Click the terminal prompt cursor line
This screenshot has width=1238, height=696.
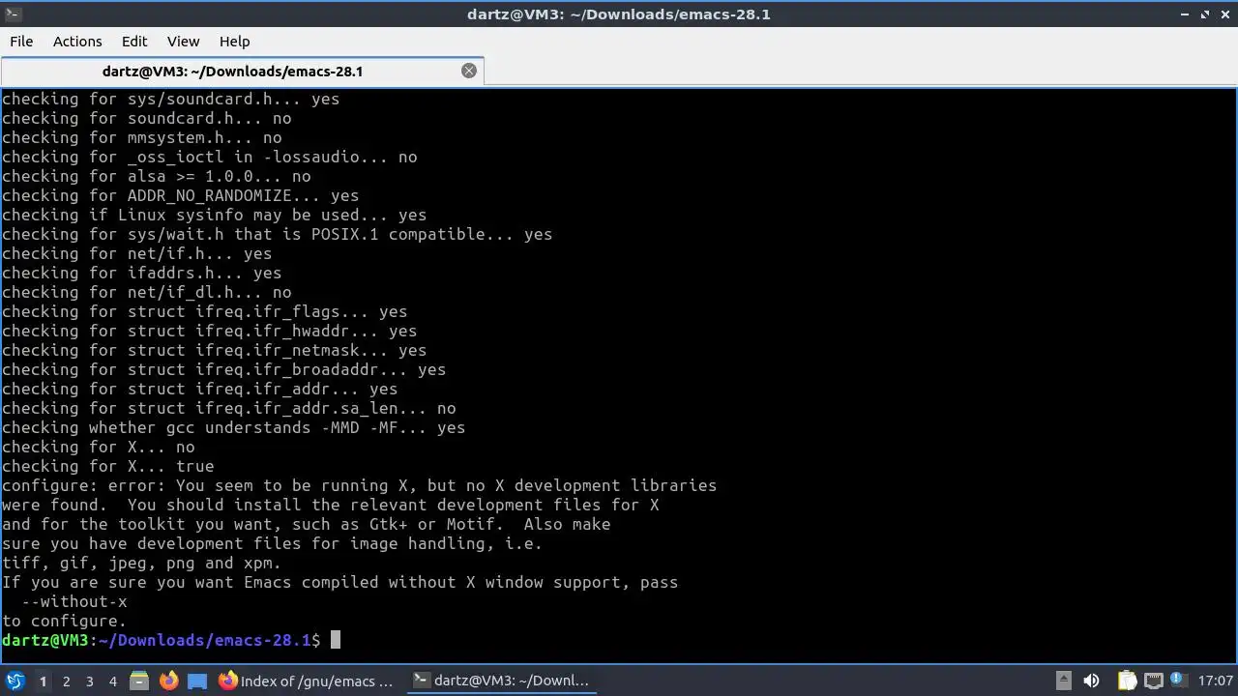click(x=170, y=640)
